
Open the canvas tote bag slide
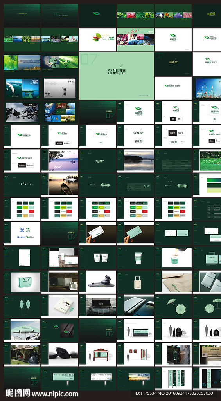pyautogui.click(x=135, y=281)
